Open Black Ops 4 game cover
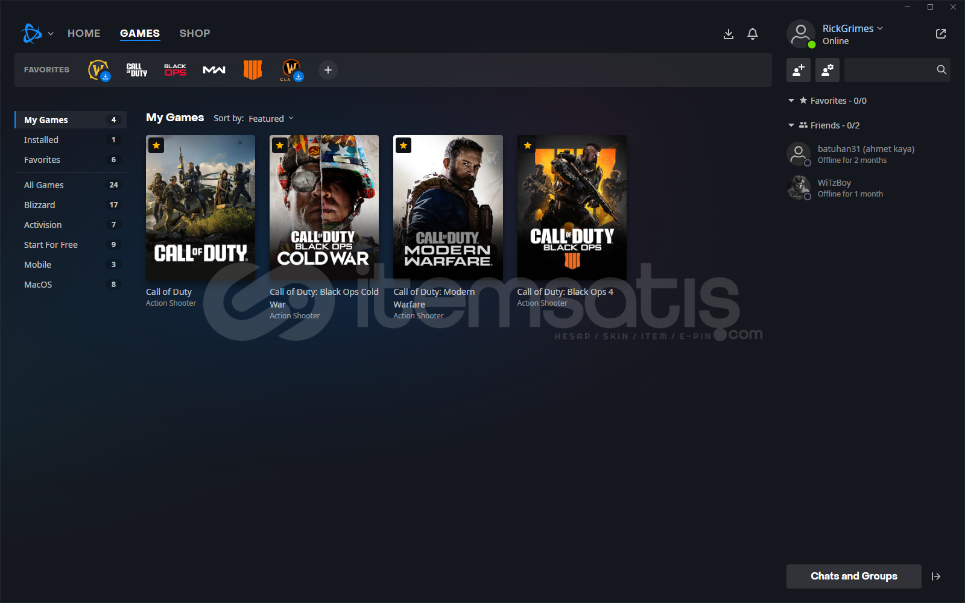This screenshot has width=965, height=603. point(572,207)
